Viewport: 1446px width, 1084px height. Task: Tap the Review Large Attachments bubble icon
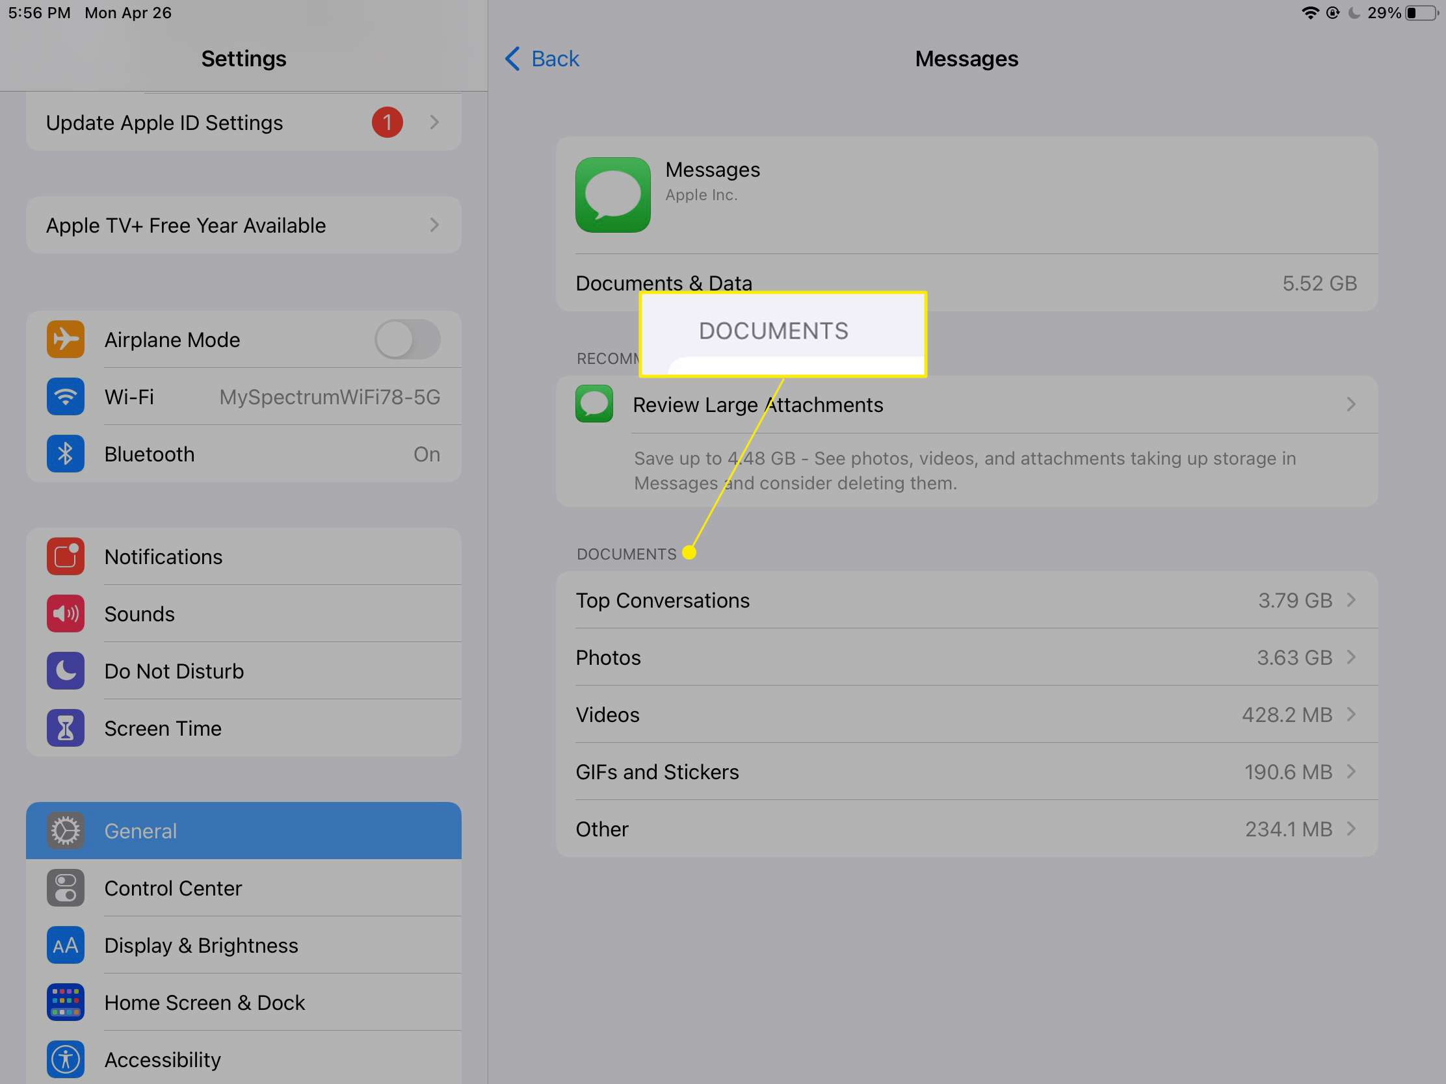point(594,404)
